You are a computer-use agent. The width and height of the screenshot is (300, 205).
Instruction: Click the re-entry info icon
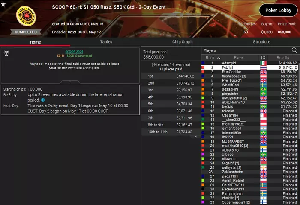click(43, 100)
